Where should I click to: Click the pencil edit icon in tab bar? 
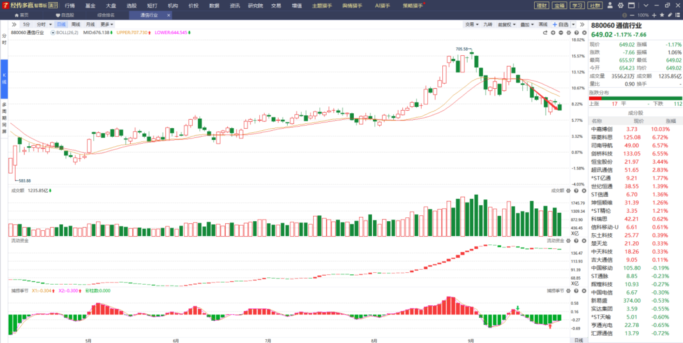coord(670,15)
